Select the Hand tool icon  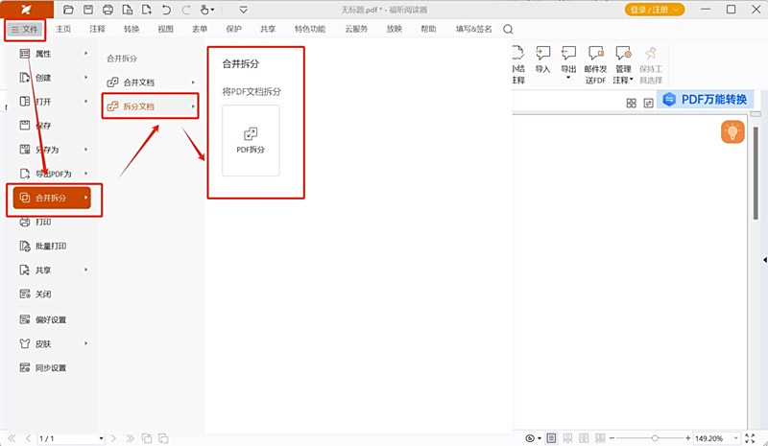(204, 10)
